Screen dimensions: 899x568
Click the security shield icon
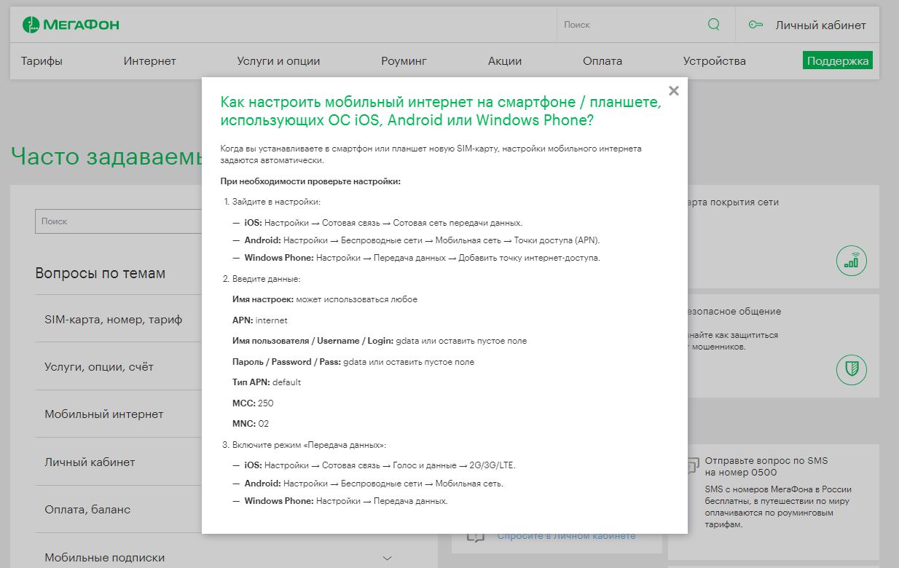pyautogui.click(x=851, y=369)
